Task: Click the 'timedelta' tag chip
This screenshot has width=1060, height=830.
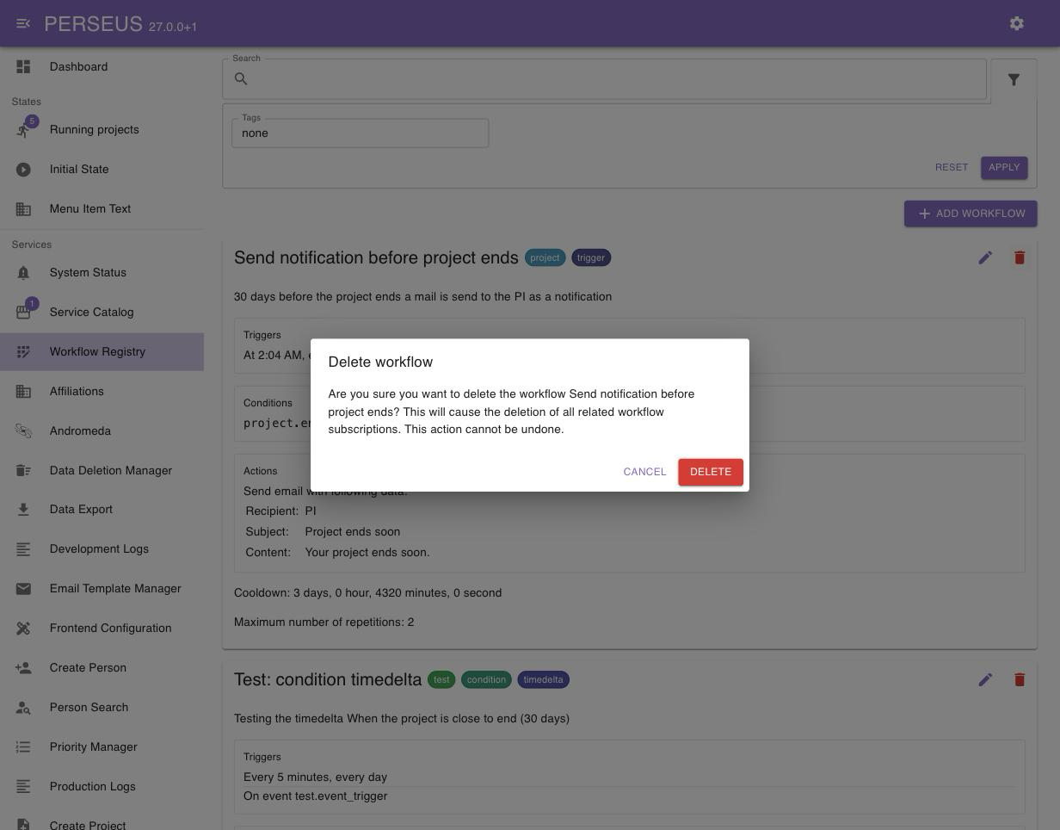Action: pyautogui.click(x=543, y=679)
